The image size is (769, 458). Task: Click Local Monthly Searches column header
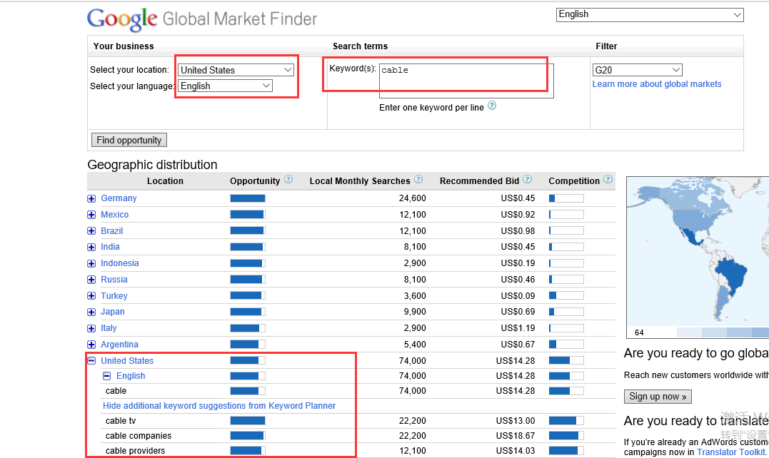[x=359, y=180]
